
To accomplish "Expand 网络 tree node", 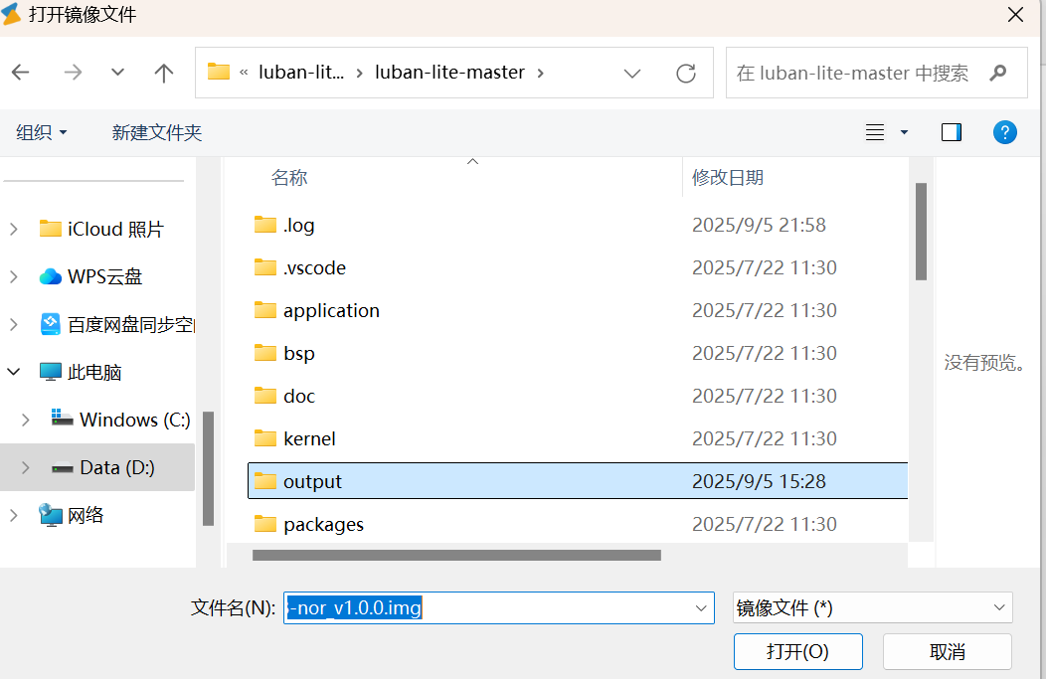I will tap(13, 515).
